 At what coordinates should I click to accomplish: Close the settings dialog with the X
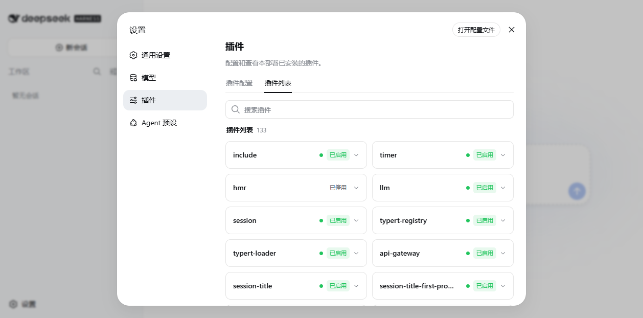pos(512,30)
